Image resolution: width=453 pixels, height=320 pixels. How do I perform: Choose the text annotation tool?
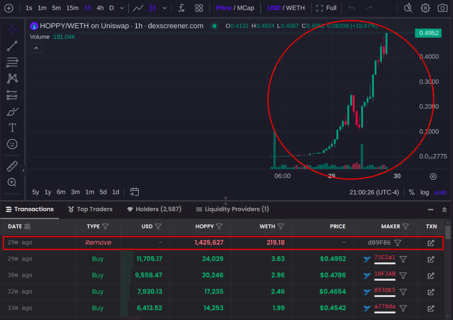(x=12, y=127)
